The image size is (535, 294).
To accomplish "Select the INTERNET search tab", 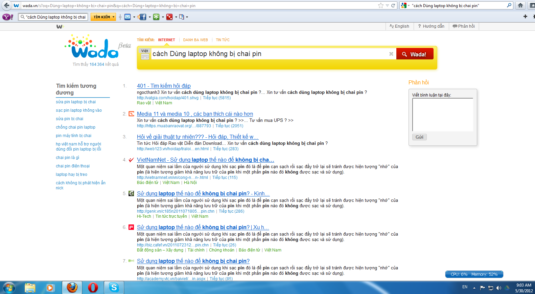I will [x=167, y=40].
